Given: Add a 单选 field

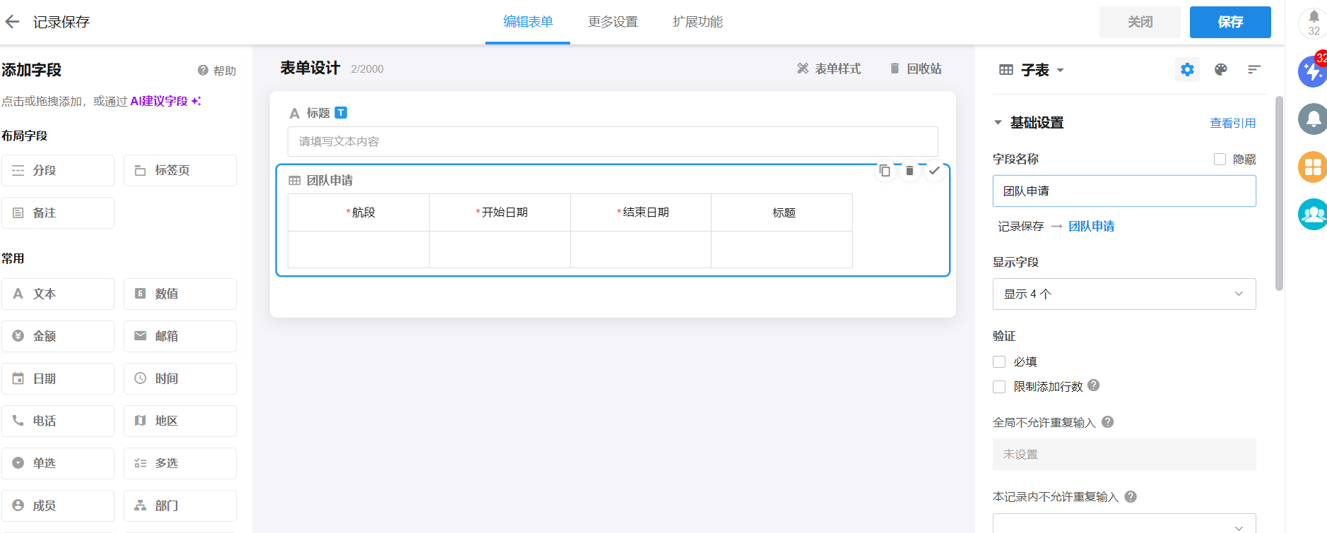Looking at the screenshot, I should (x=58, y=463).
